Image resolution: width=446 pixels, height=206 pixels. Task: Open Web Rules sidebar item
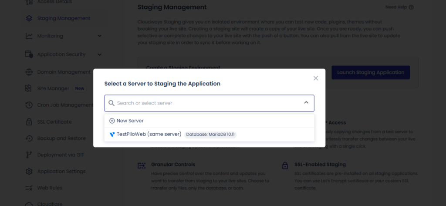(x=50, y=188)
